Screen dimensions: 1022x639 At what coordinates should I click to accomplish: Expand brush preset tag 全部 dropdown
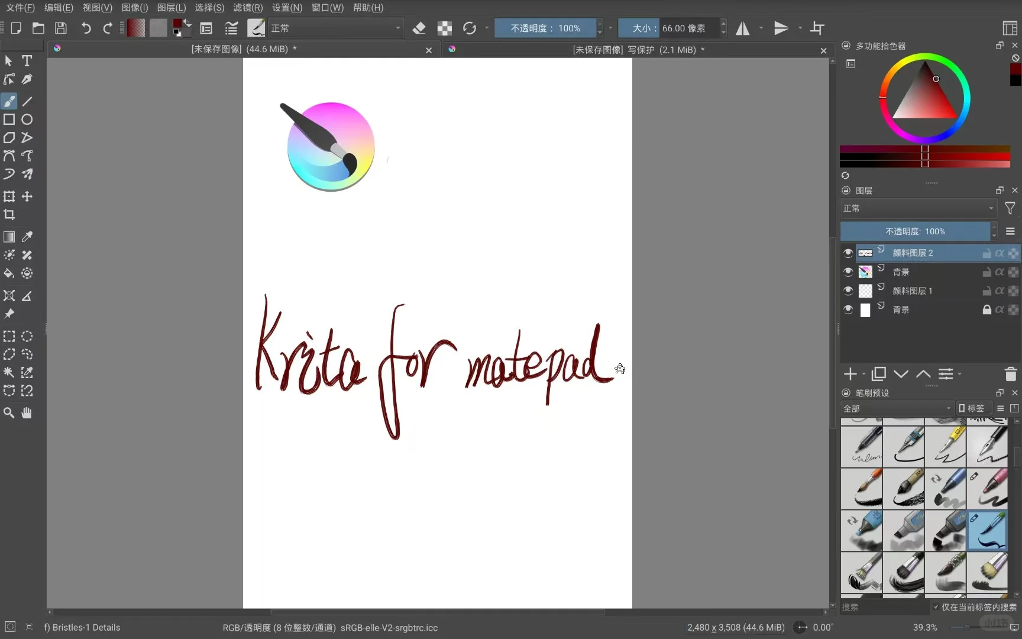pos(897,408)
